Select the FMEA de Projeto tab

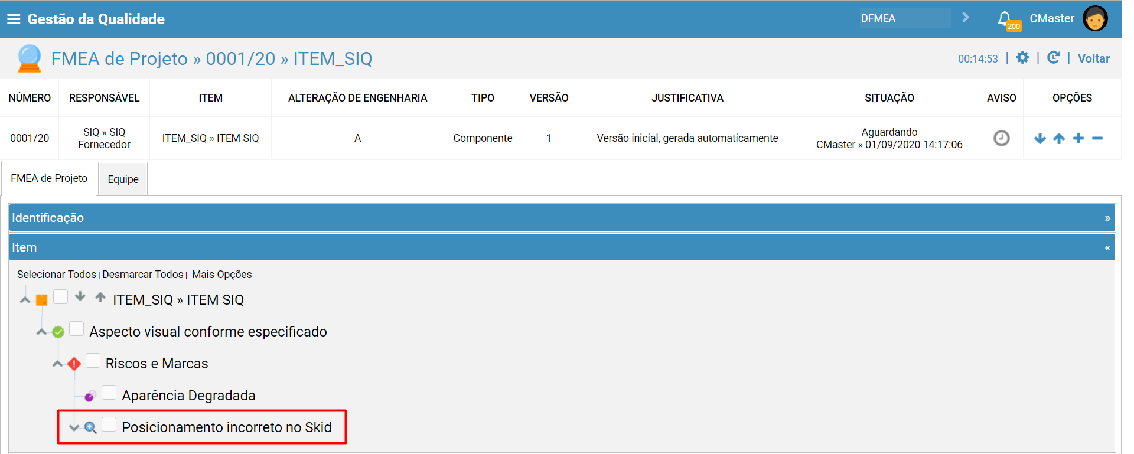[x=49, y=178]
